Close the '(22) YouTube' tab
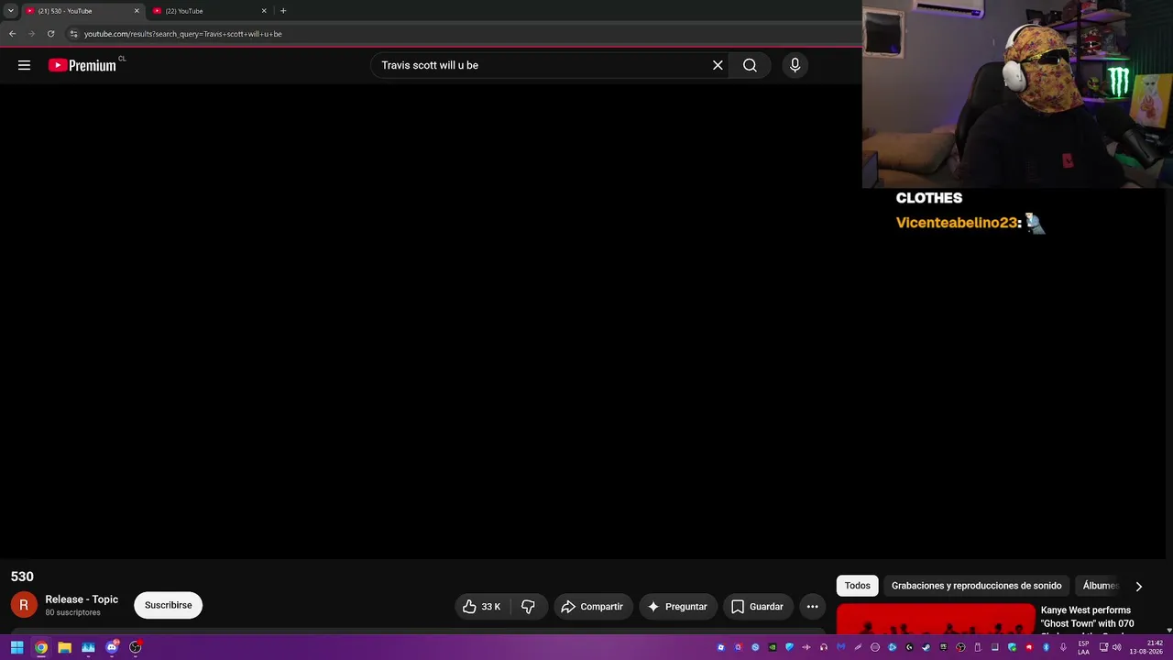 [264, 11]
